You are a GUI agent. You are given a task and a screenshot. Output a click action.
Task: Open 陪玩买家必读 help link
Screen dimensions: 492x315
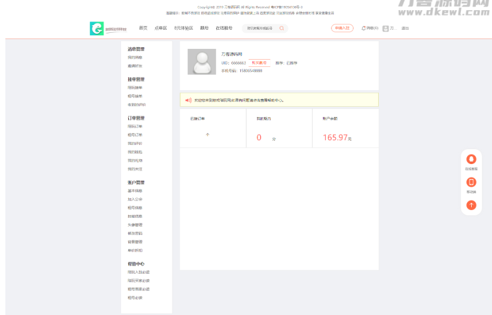(139, 280)
